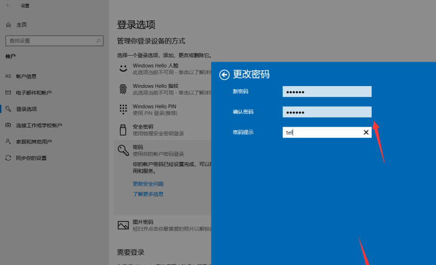Click the 图片密码 picture icon
This screenshot has height=265, width=436.
(123, 225)
